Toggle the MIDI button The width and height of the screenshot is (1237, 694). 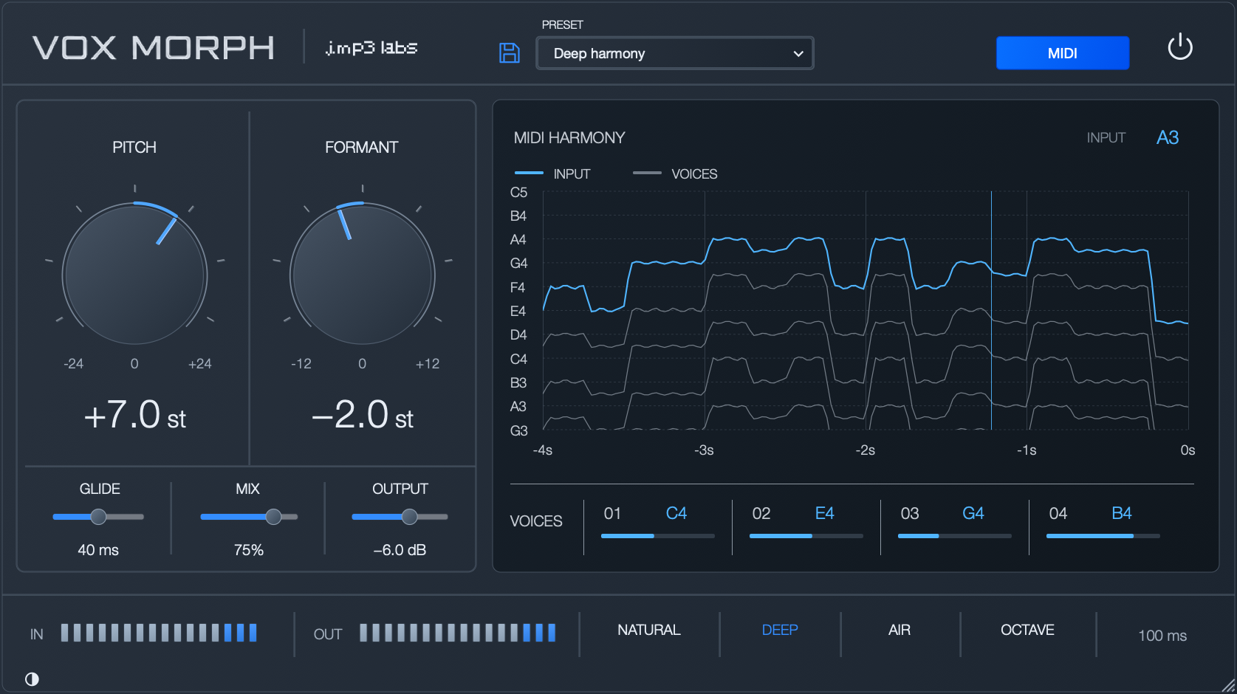(x=1062, y=53)
